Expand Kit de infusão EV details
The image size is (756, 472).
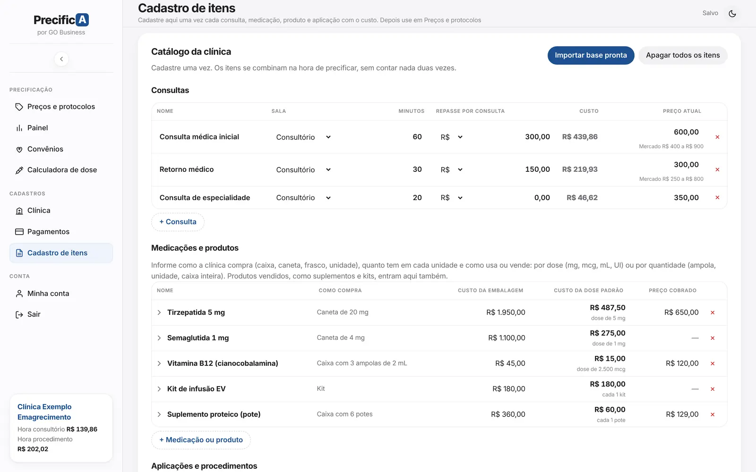[159, 389]
